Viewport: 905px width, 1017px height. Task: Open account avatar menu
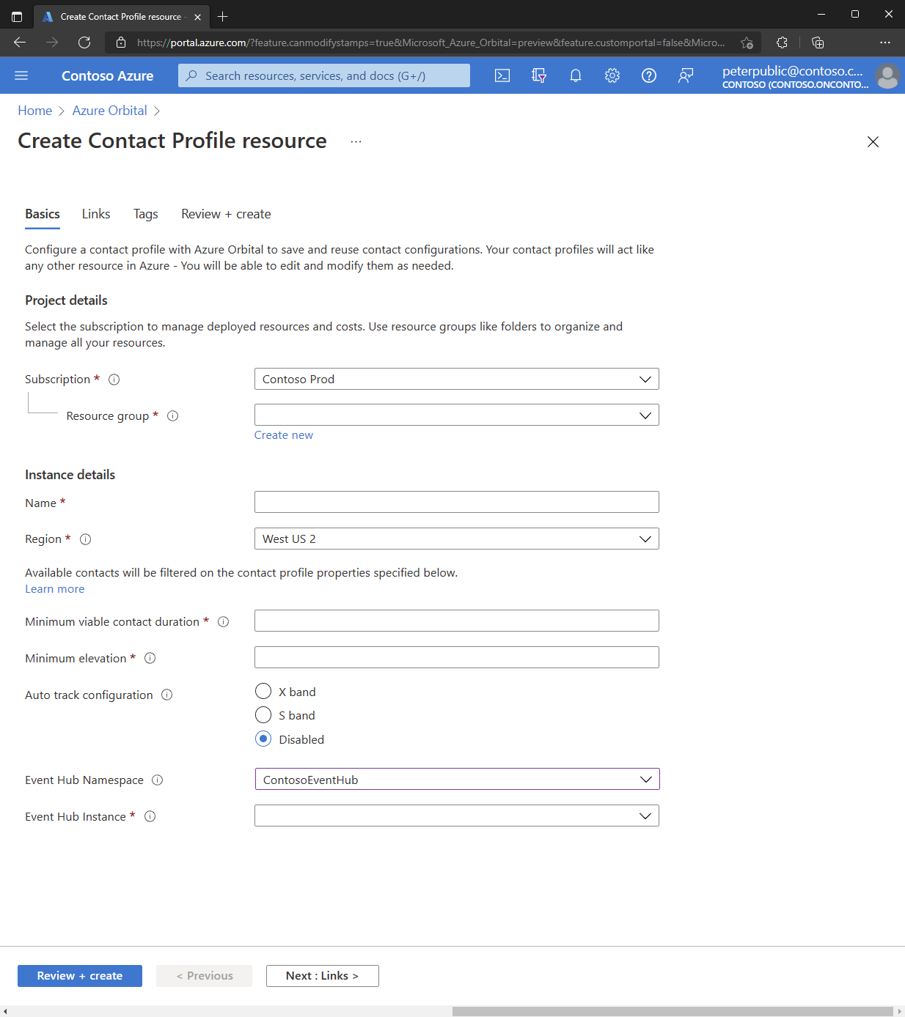pos(887,75)
